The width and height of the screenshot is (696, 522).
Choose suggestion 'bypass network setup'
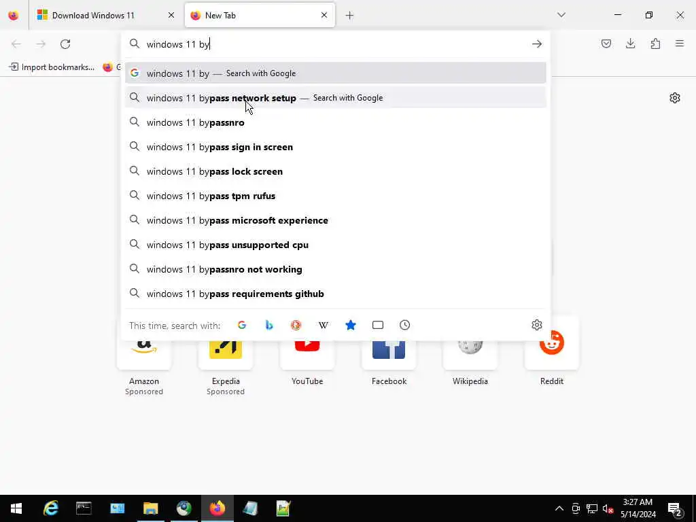pyautogui.click(x=335, y=98)
